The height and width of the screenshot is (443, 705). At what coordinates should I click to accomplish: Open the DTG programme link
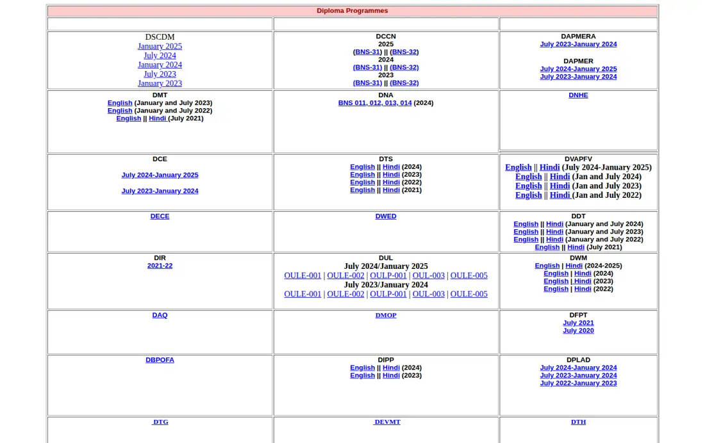160,422
